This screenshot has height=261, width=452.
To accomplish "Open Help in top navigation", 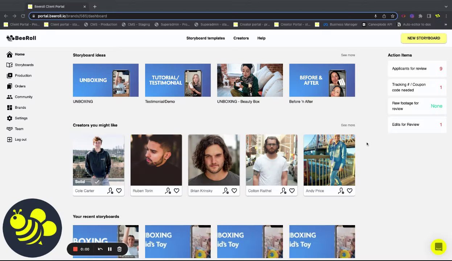I will point(261,38).
